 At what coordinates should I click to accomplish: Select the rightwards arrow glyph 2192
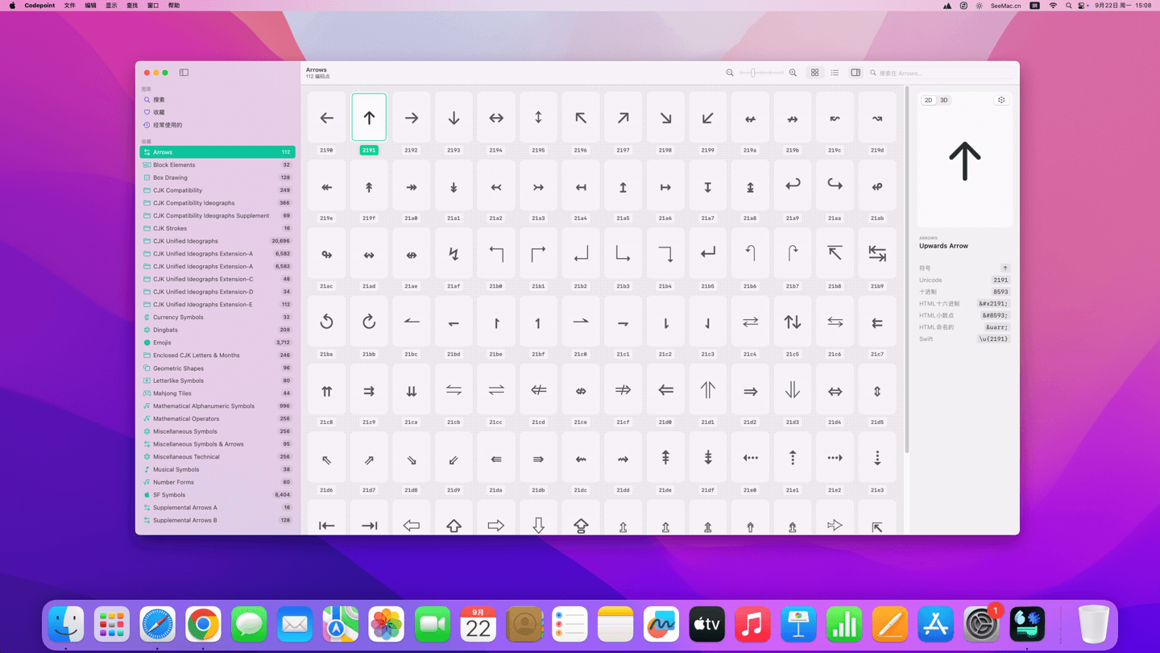pos(412,119)
